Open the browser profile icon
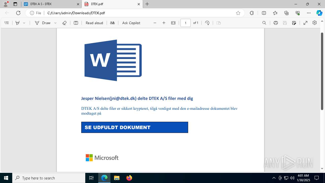Image resolution: width=325 pixels, height=183 pixels. (x=6, y=4)
